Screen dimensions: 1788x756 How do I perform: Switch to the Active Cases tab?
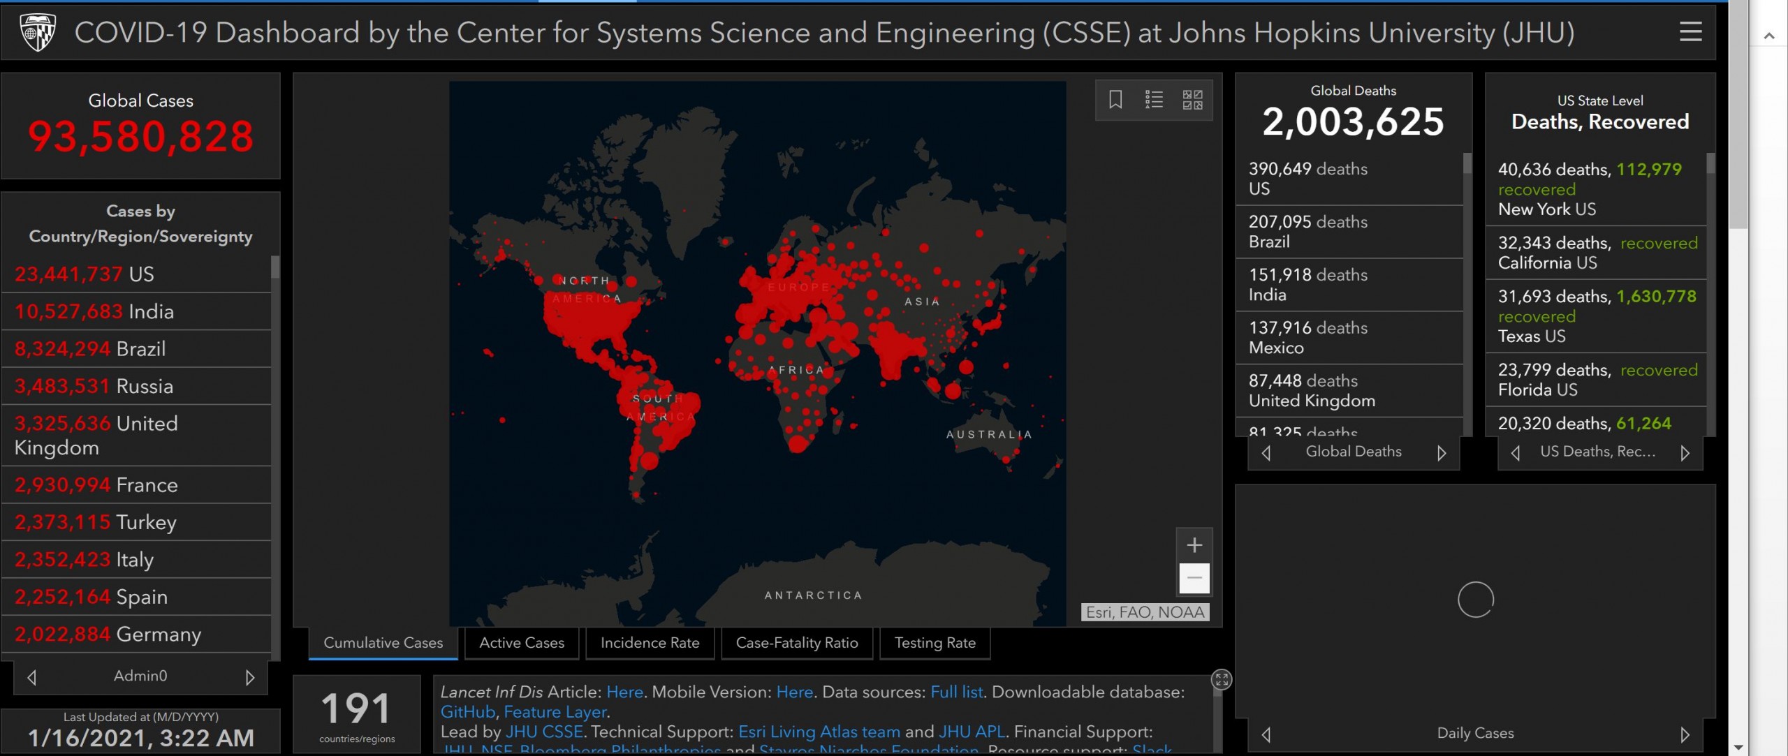pyautogui.click(x=521, y=643)
